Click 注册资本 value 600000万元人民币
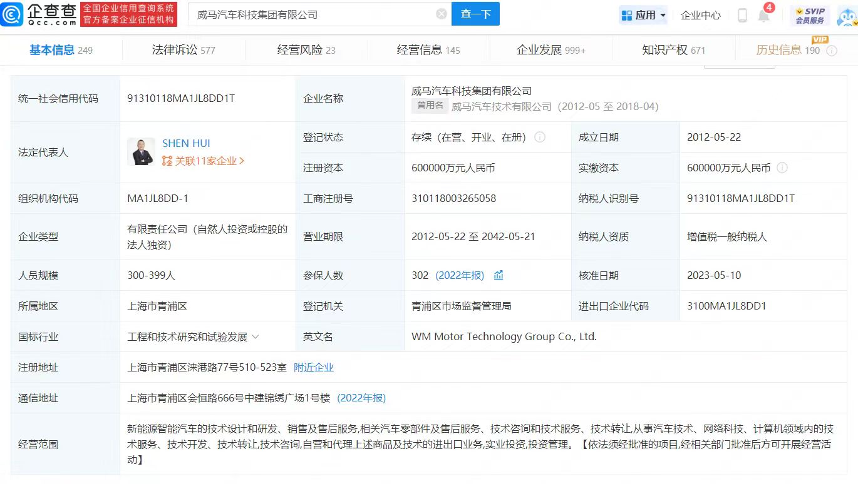This screenshot has width=858, height=484. tap(453, 168)
